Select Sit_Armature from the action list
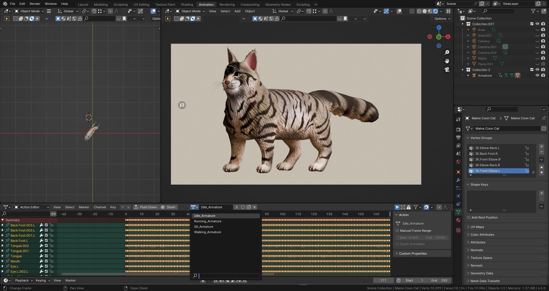549x291 pixels. (x=226, y=227)
